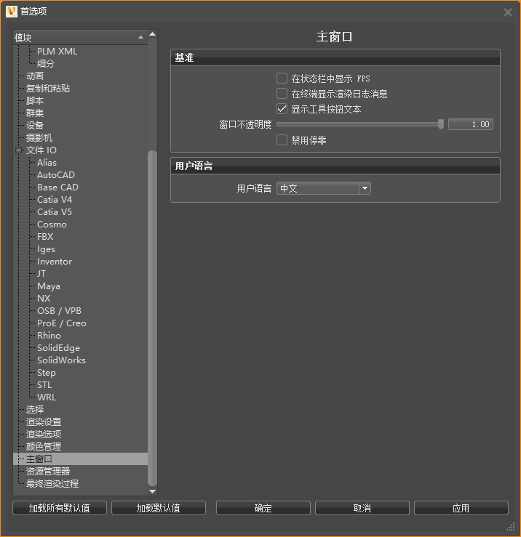Screen dimensions: 521x537
Task: Open AutoCAD file IO settings
Action: (x=56, y=174)
